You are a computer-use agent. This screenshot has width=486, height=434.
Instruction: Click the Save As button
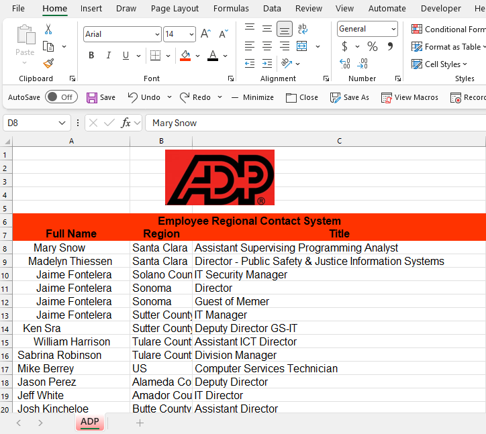[x=349, y=97]
